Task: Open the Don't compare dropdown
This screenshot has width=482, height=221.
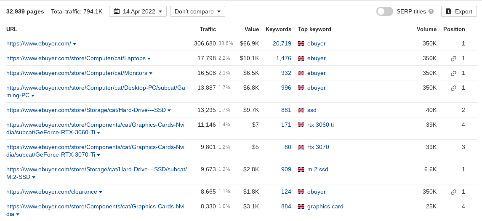Action: pos(197,11)
